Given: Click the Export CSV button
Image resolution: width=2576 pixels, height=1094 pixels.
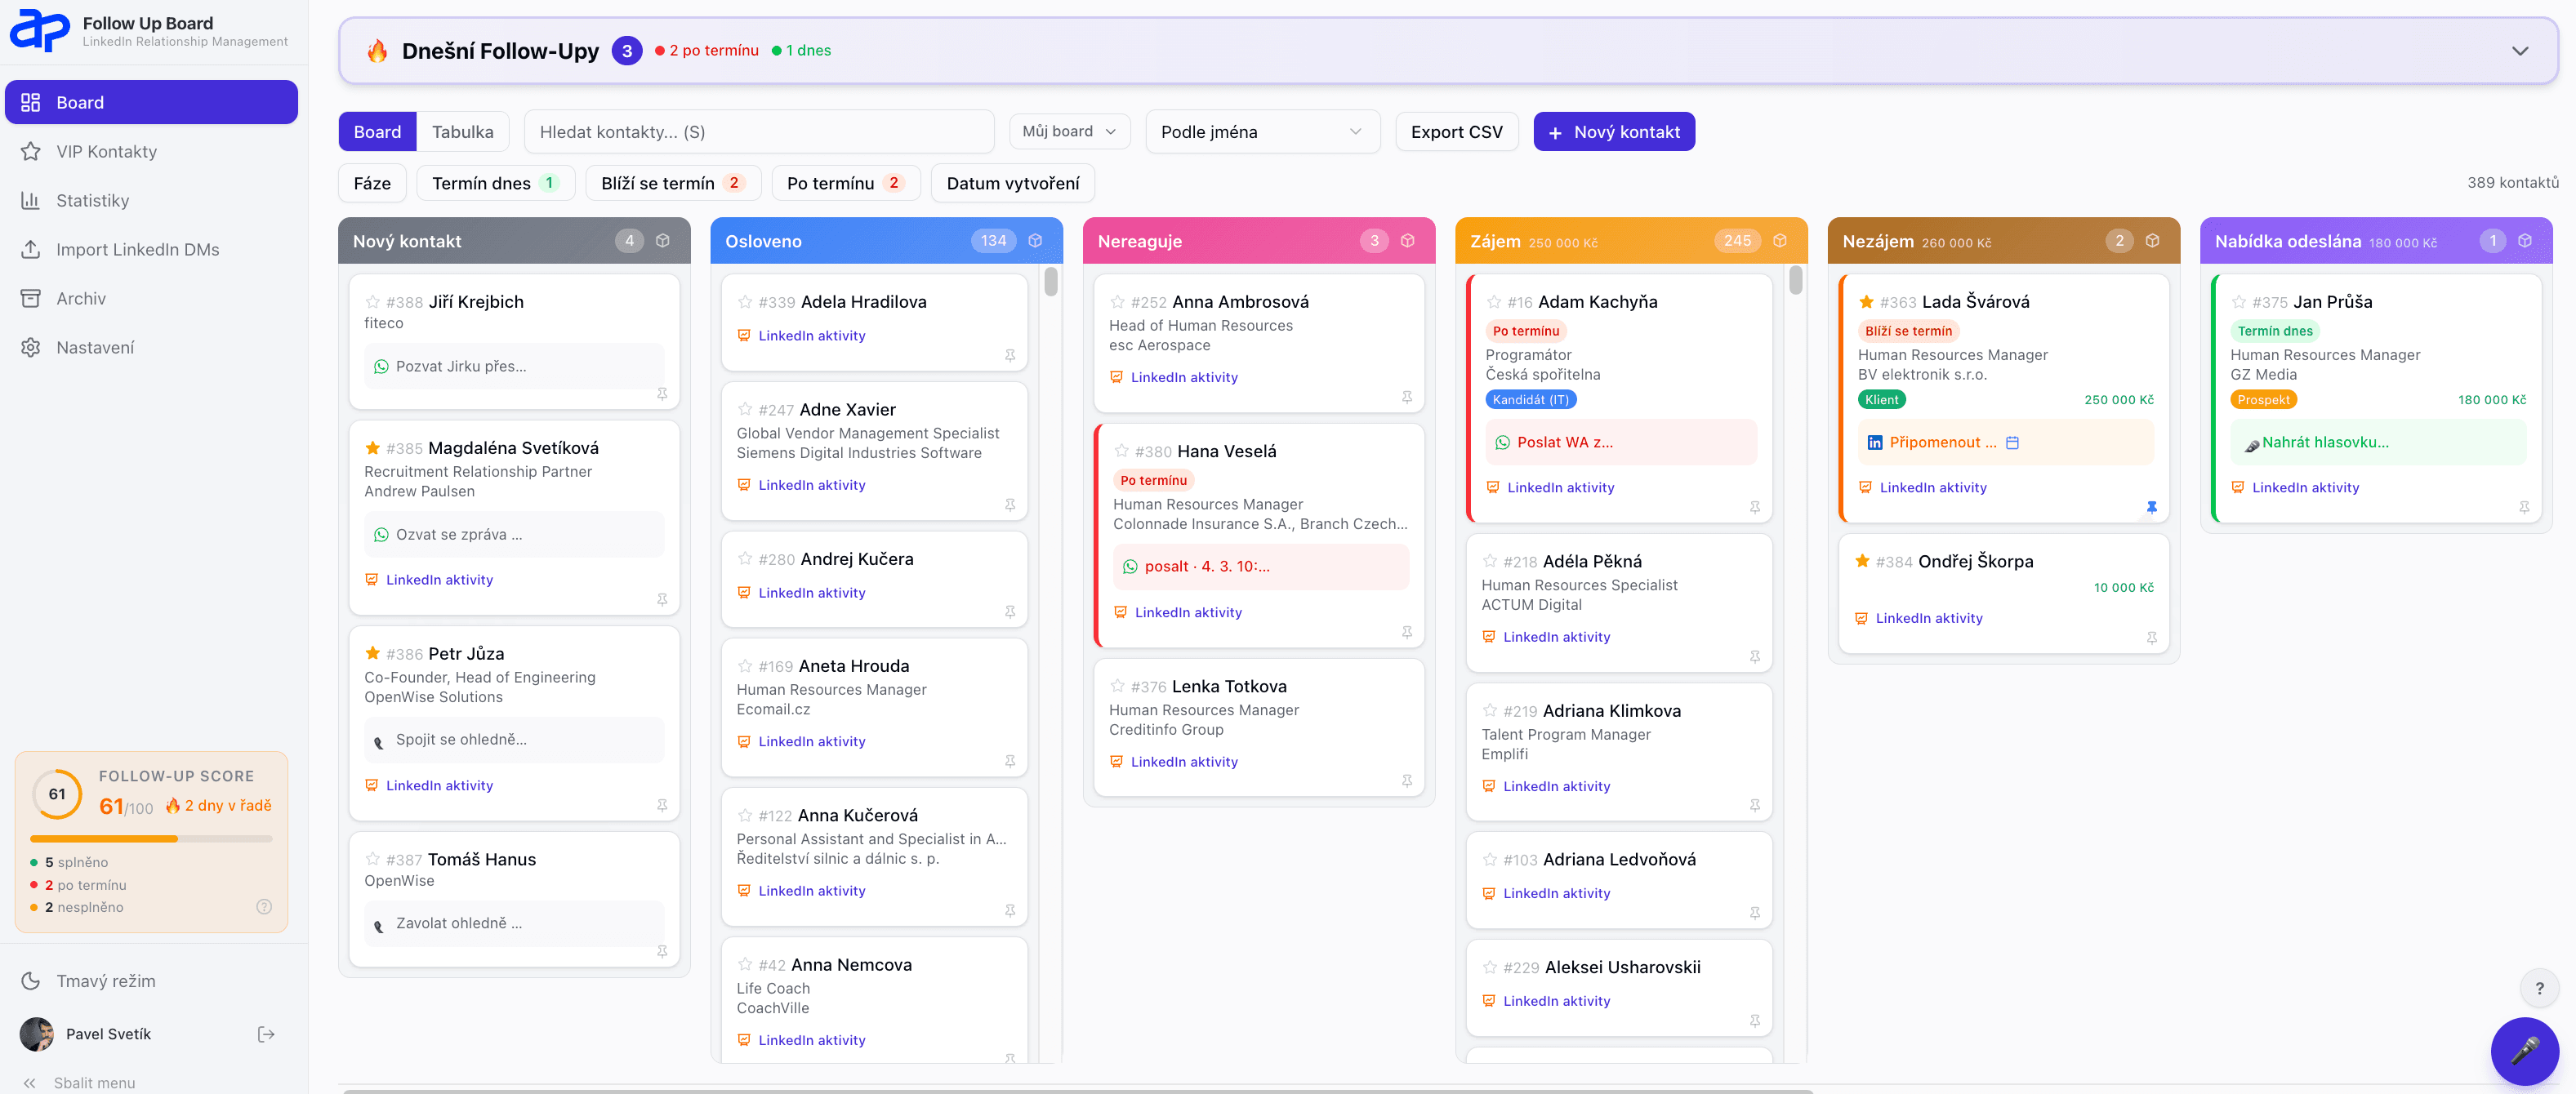Looking at the screenshot, I should pos(1456,132).
